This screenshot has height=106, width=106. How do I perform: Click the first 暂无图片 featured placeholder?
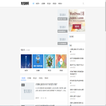[62, 15]
